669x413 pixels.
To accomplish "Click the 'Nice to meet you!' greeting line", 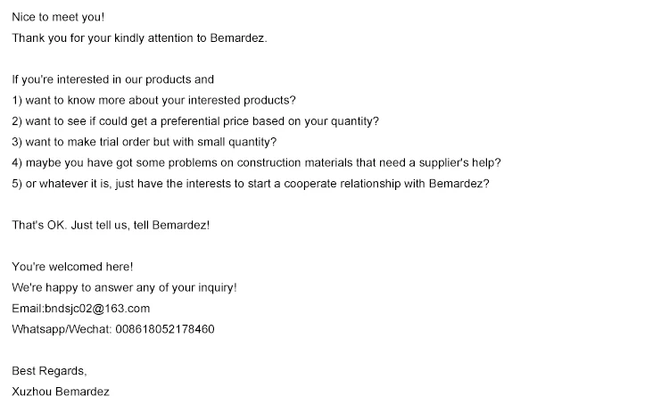I will point(57,17).
